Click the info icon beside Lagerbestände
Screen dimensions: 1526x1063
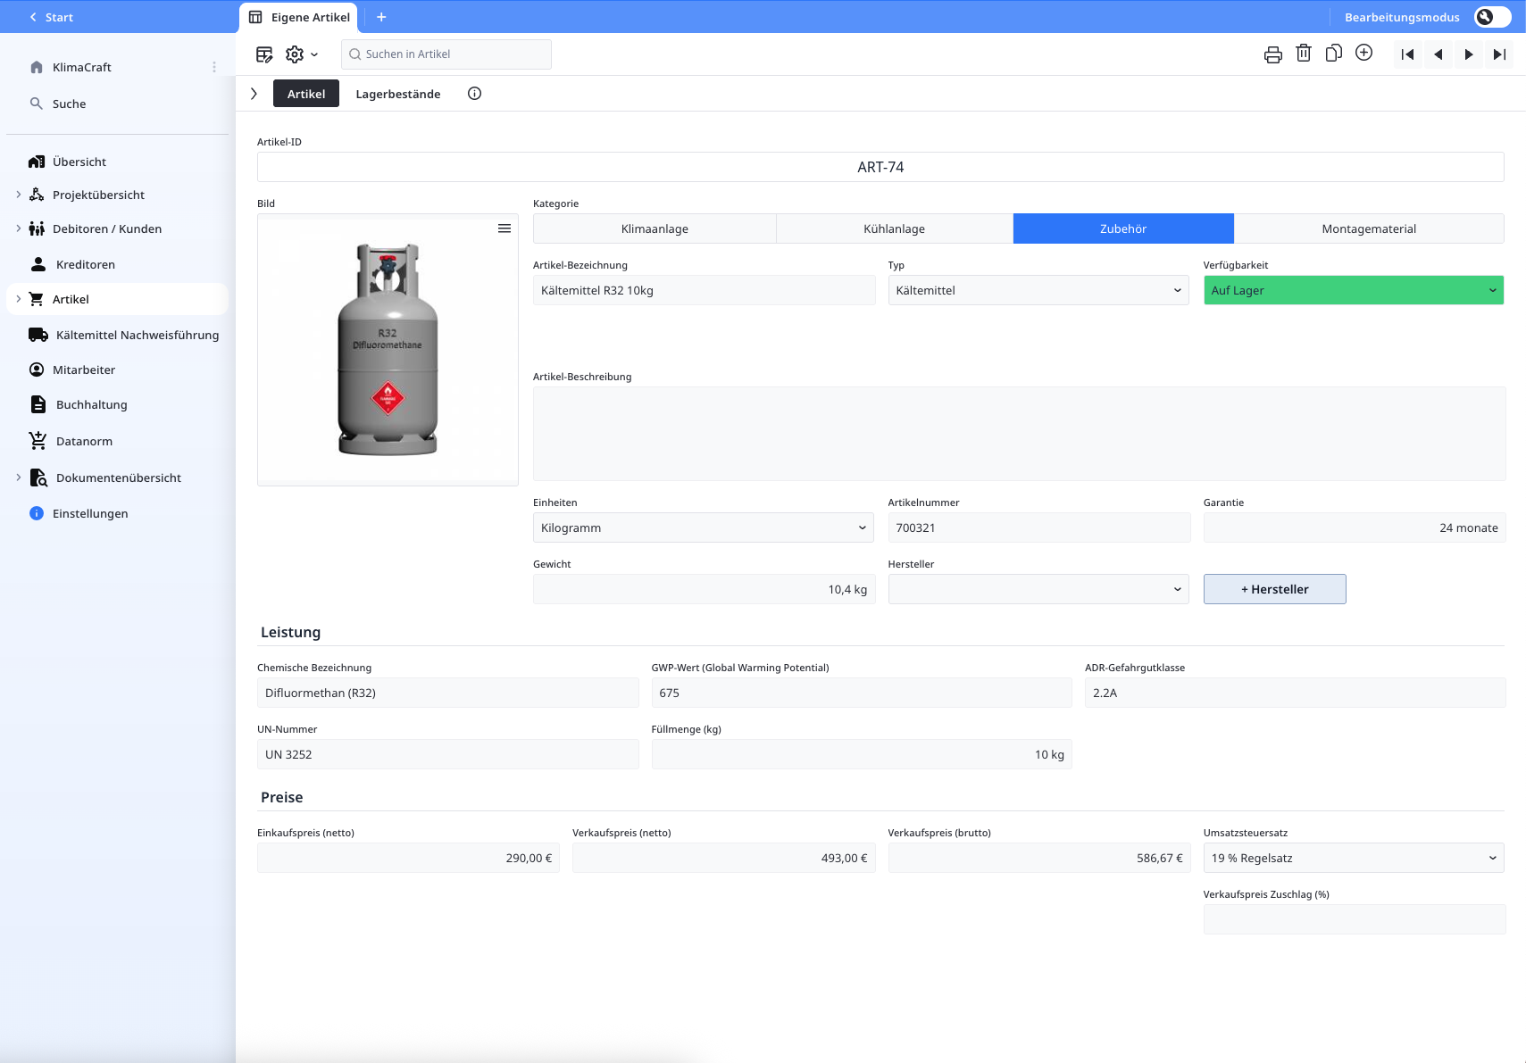tap(474, 94)
